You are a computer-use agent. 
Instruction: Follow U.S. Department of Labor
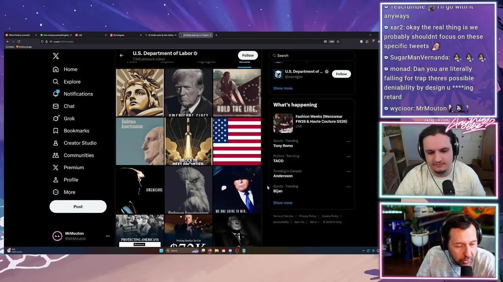[248, 55]
